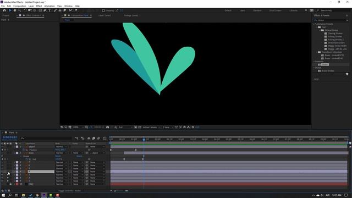Image resolution: width=352 pixels, height=198 pixels.
Task: Open the Window menu
Action: point(68,6)
